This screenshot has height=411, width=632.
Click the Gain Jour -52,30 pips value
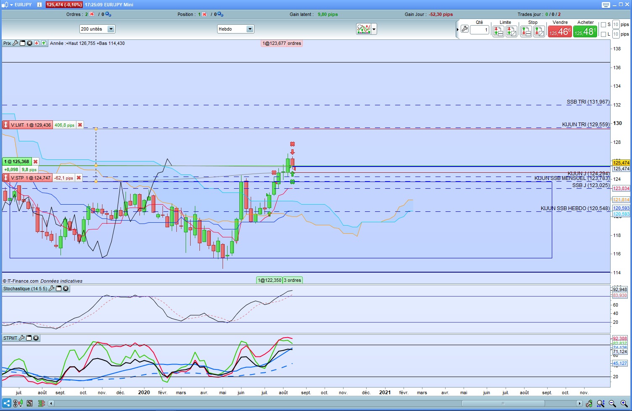(x=441, y=14)
